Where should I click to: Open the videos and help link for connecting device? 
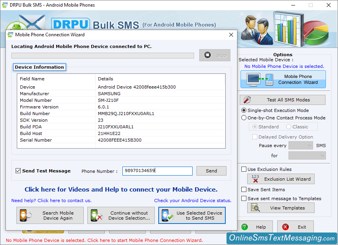click(121, 189)
